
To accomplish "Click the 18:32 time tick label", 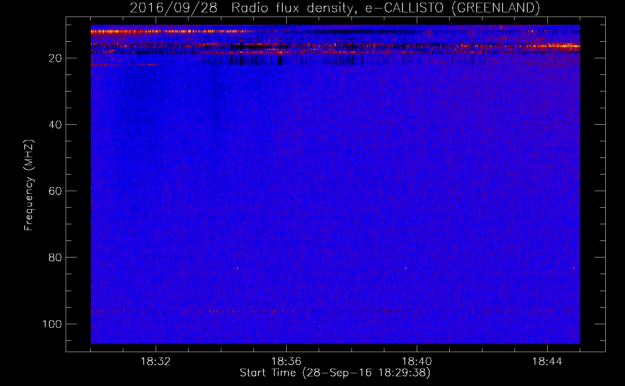I will tap(156, 362).
